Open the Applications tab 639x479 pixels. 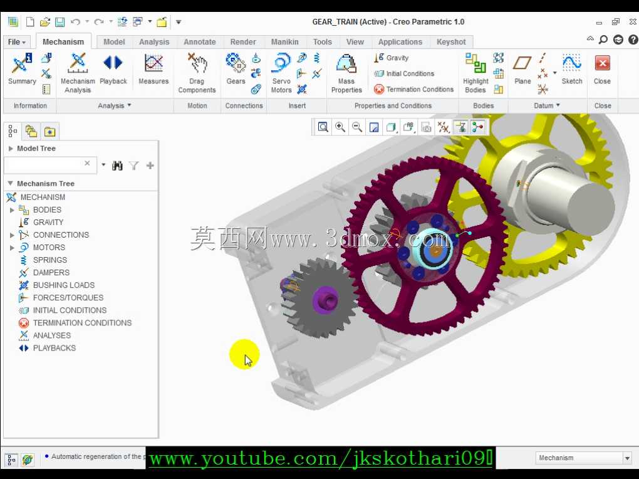(400, 41)
